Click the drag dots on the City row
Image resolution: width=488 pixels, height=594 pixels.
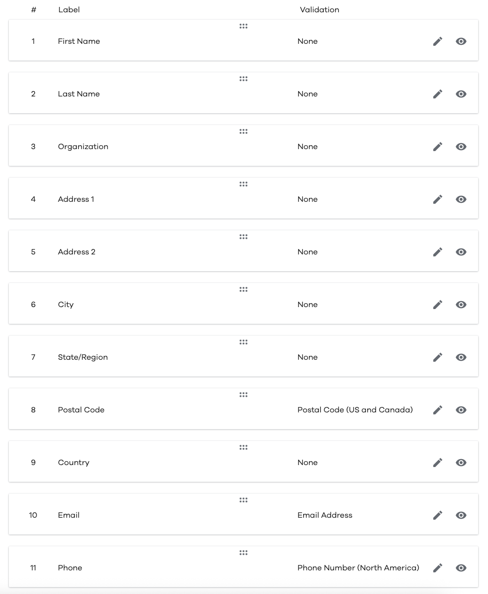(244, 289)
